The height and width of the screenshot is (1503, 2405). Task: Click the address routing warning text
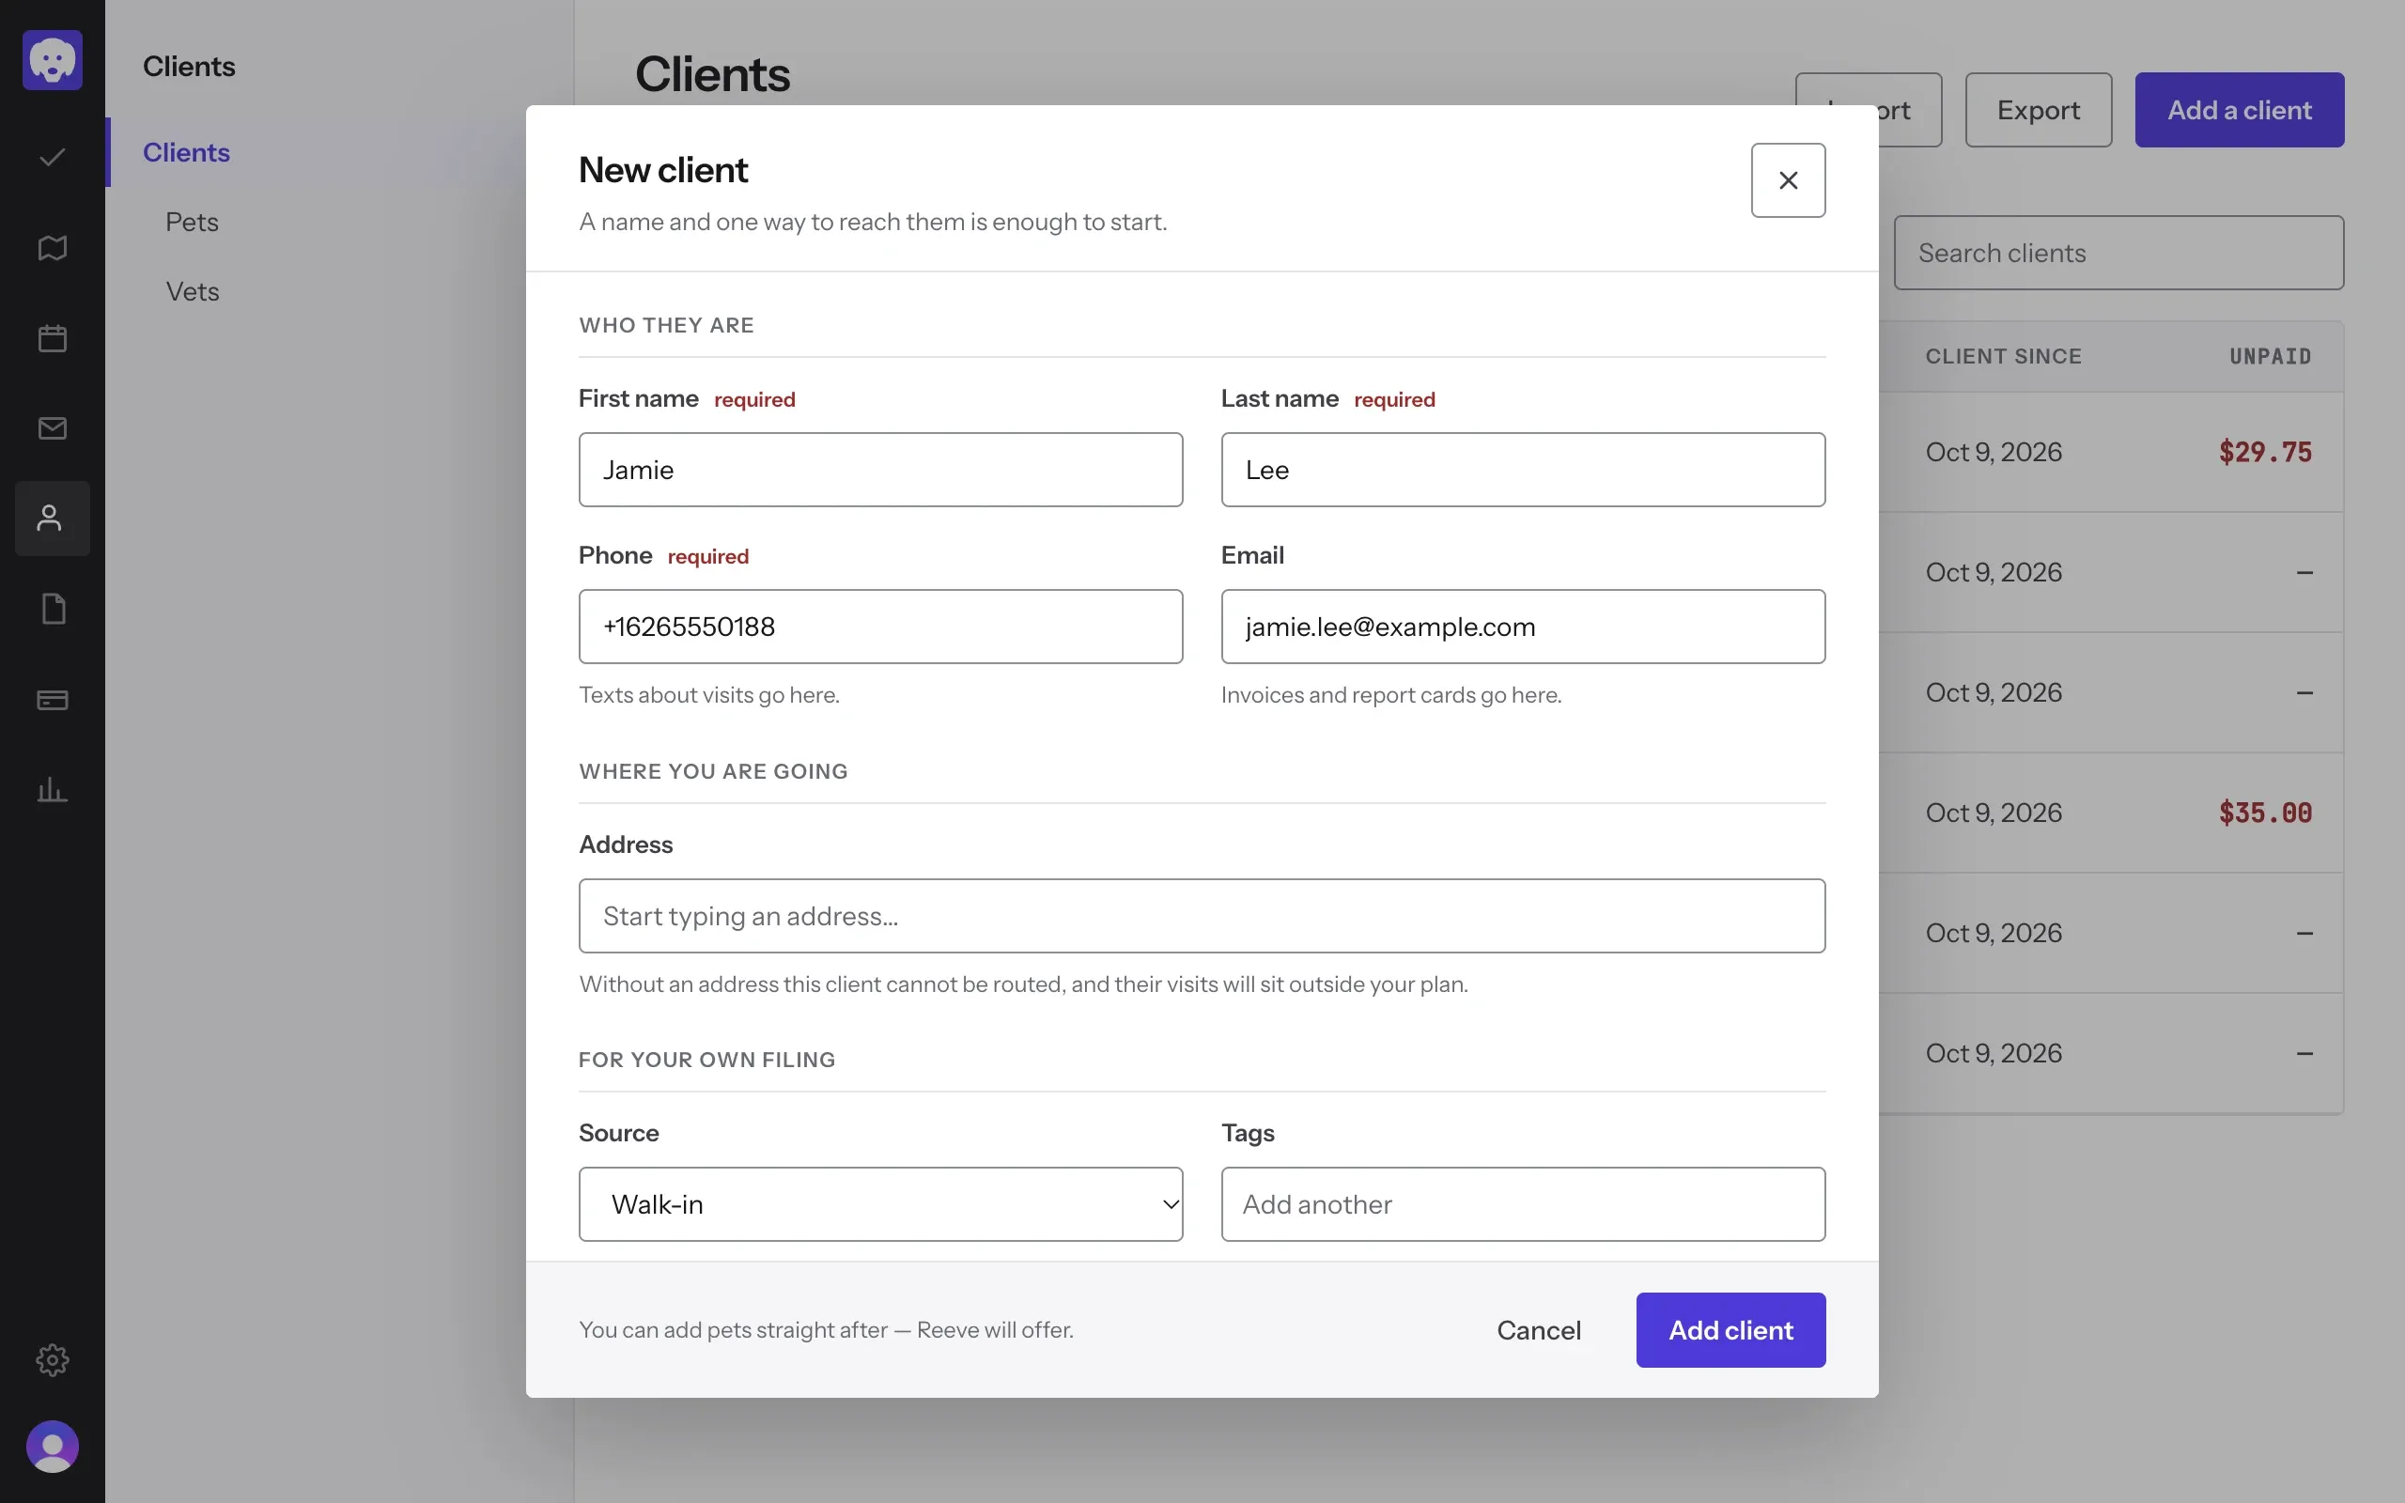pyautogui.click(x=1024, y=984)
